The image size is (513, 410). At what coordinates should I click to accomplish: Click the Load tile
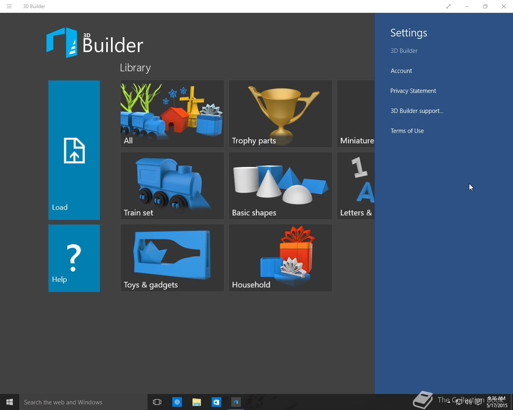coord(74,150)
